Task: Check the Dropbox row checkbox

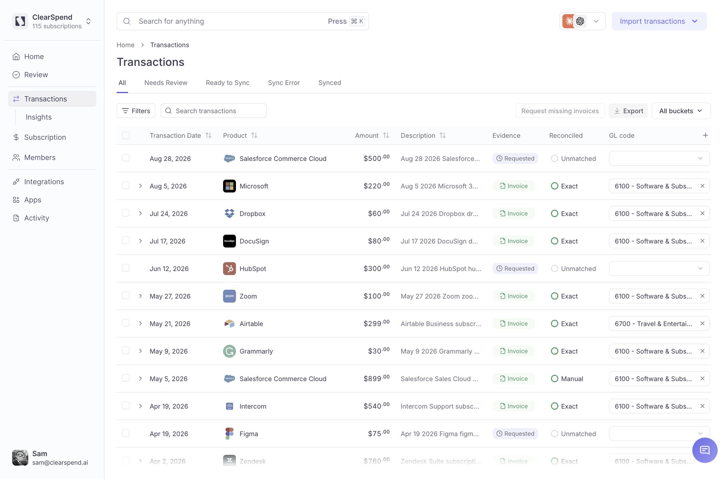Action: point(126,213)
